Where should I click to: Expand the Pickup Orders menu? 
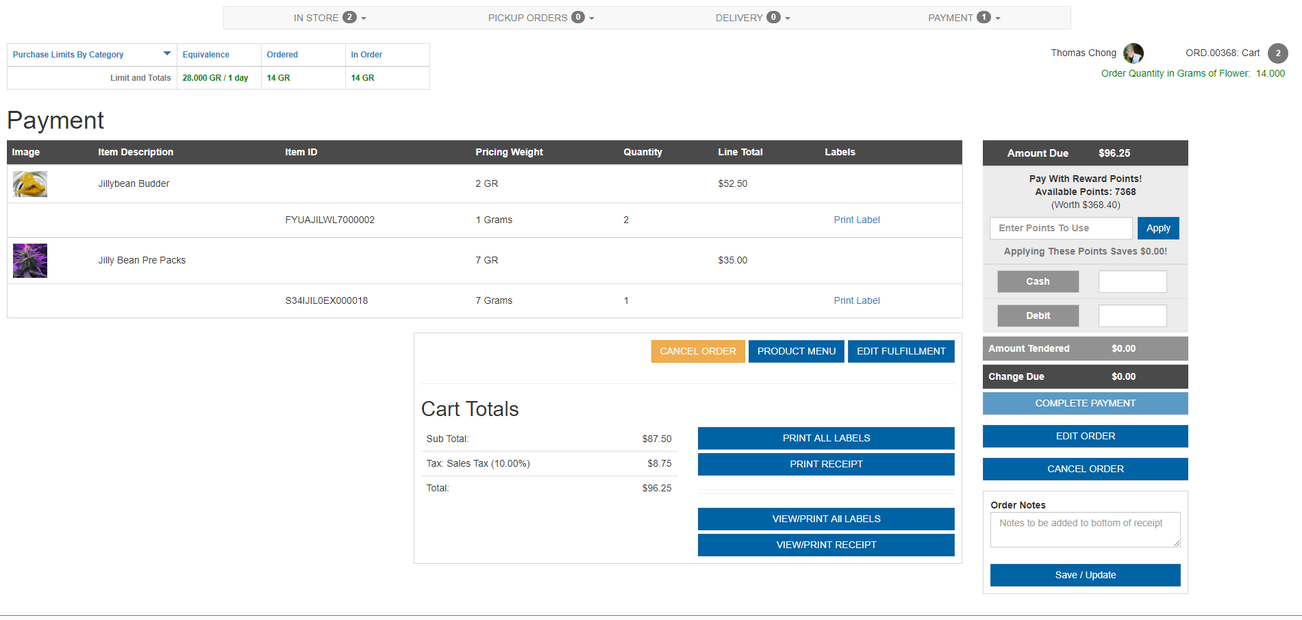click(x=540, y=18)
